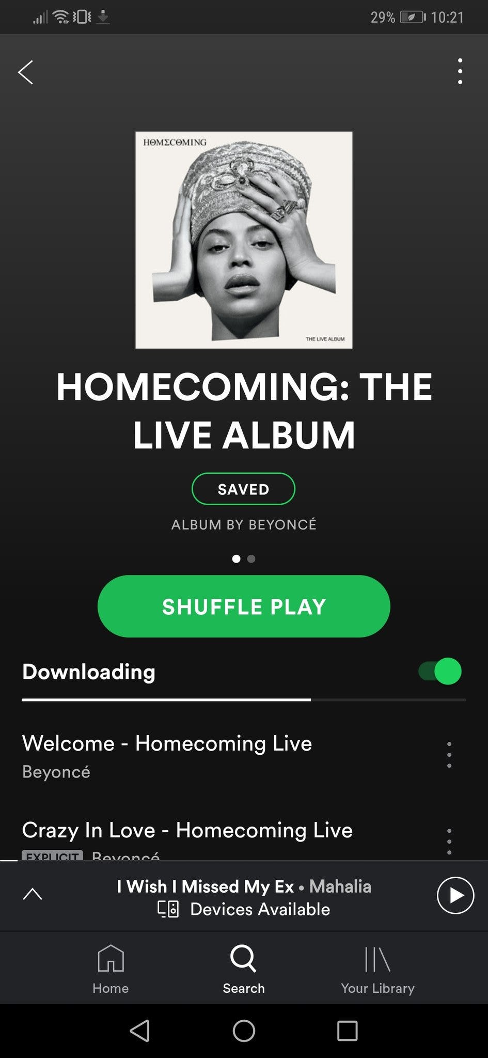Toggle the SAVED album button

coord(243,489)
